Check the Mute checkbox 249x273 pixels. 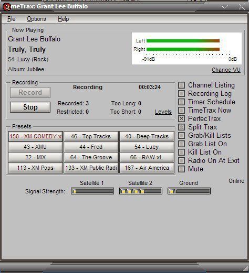click(181, 169)
